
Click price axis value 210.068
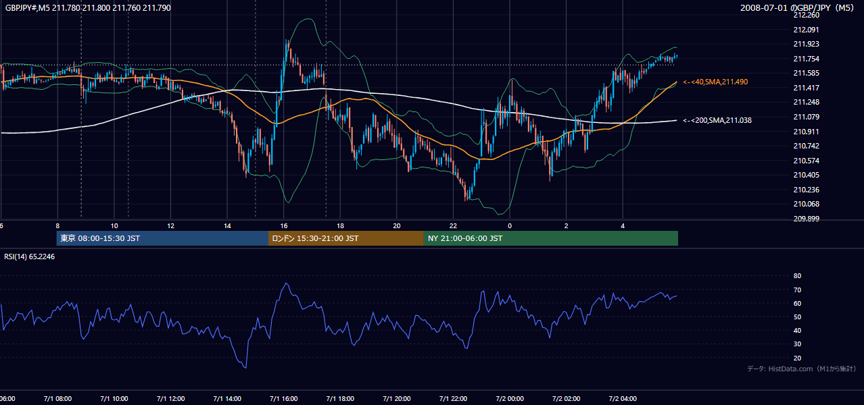tap(806, 204)
